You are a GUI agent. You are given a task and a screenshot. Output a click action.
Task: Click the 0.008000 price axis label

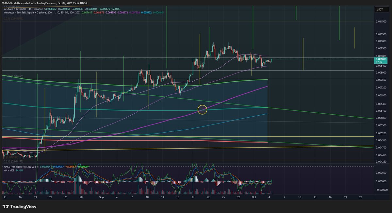pyautogui.click(x=381, y=73)
